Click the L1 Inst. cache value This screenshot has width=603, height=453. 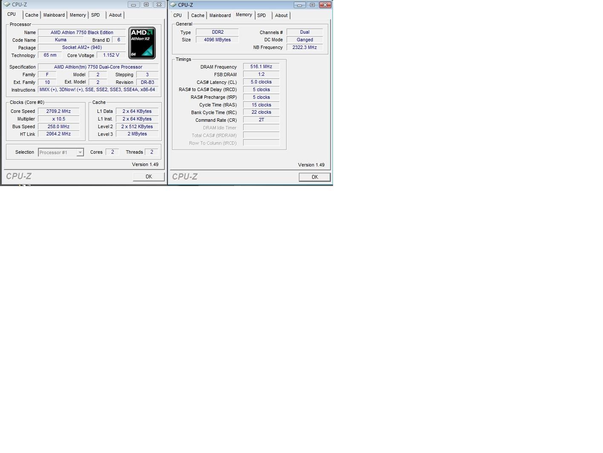(x=137, y=119)
